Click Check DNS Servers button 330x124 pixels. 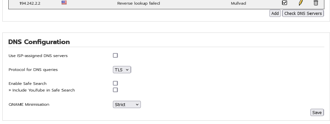click(303, 13)
